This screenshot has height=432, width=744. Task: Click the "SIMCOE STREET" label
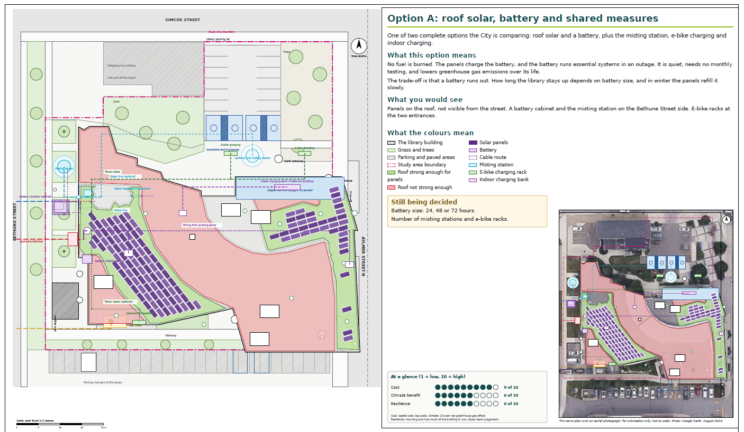click(183, 20)
